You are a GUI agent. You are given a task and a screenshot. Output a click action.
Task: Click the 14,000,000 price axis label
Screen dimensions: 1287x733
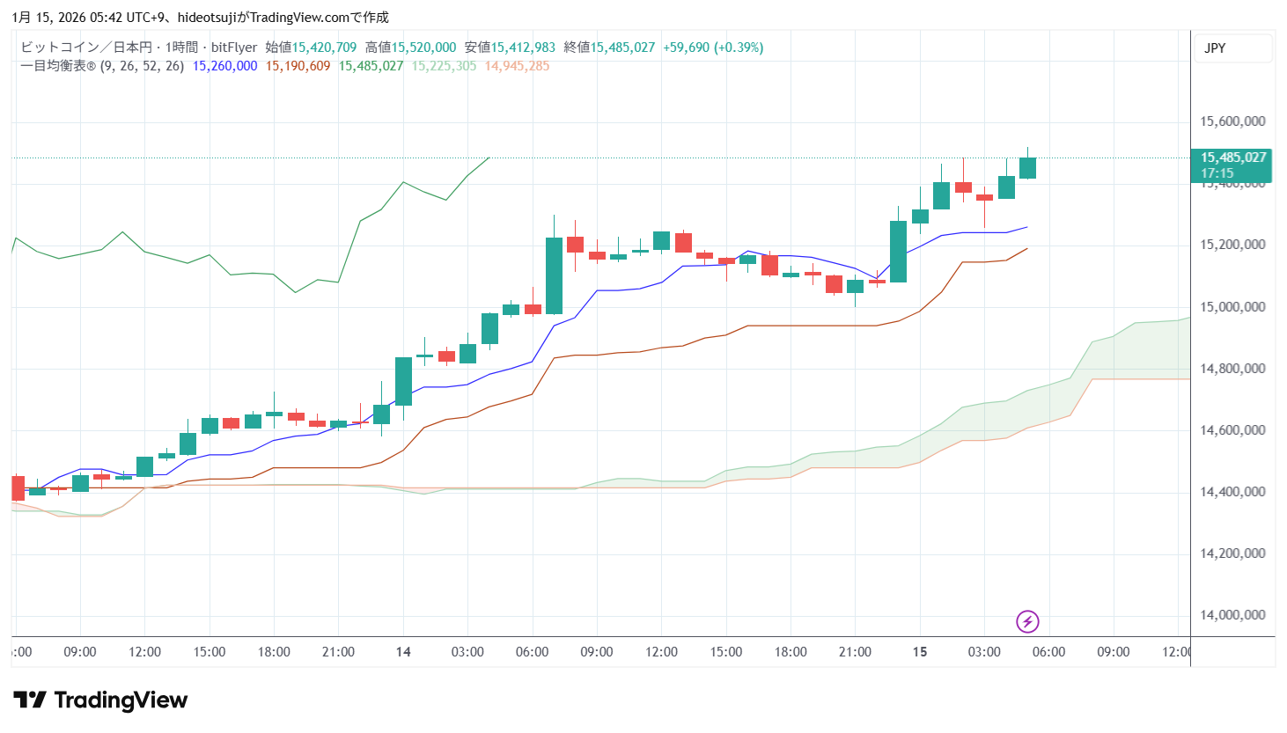point(1232,615)
